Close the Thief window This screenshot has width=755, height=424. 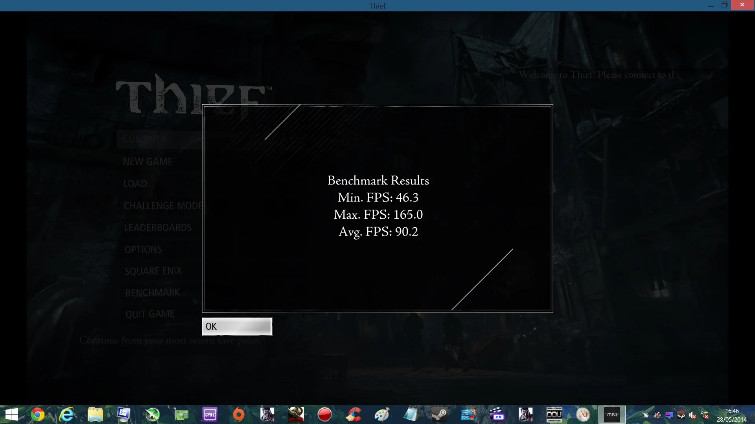click(742, 5)
